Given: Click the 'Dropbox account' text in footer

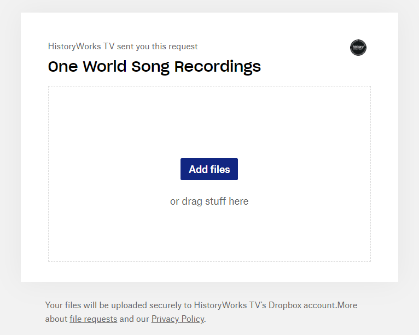Looking at the screenshot, I should (x=302, y=305).
